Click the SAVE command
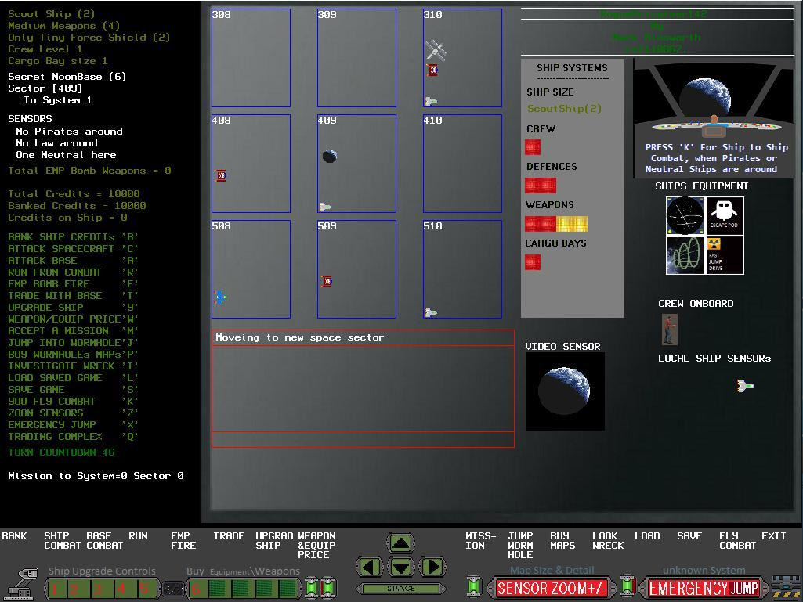The height and width of the screenshot is (602, 803). [x=689, y=536]
